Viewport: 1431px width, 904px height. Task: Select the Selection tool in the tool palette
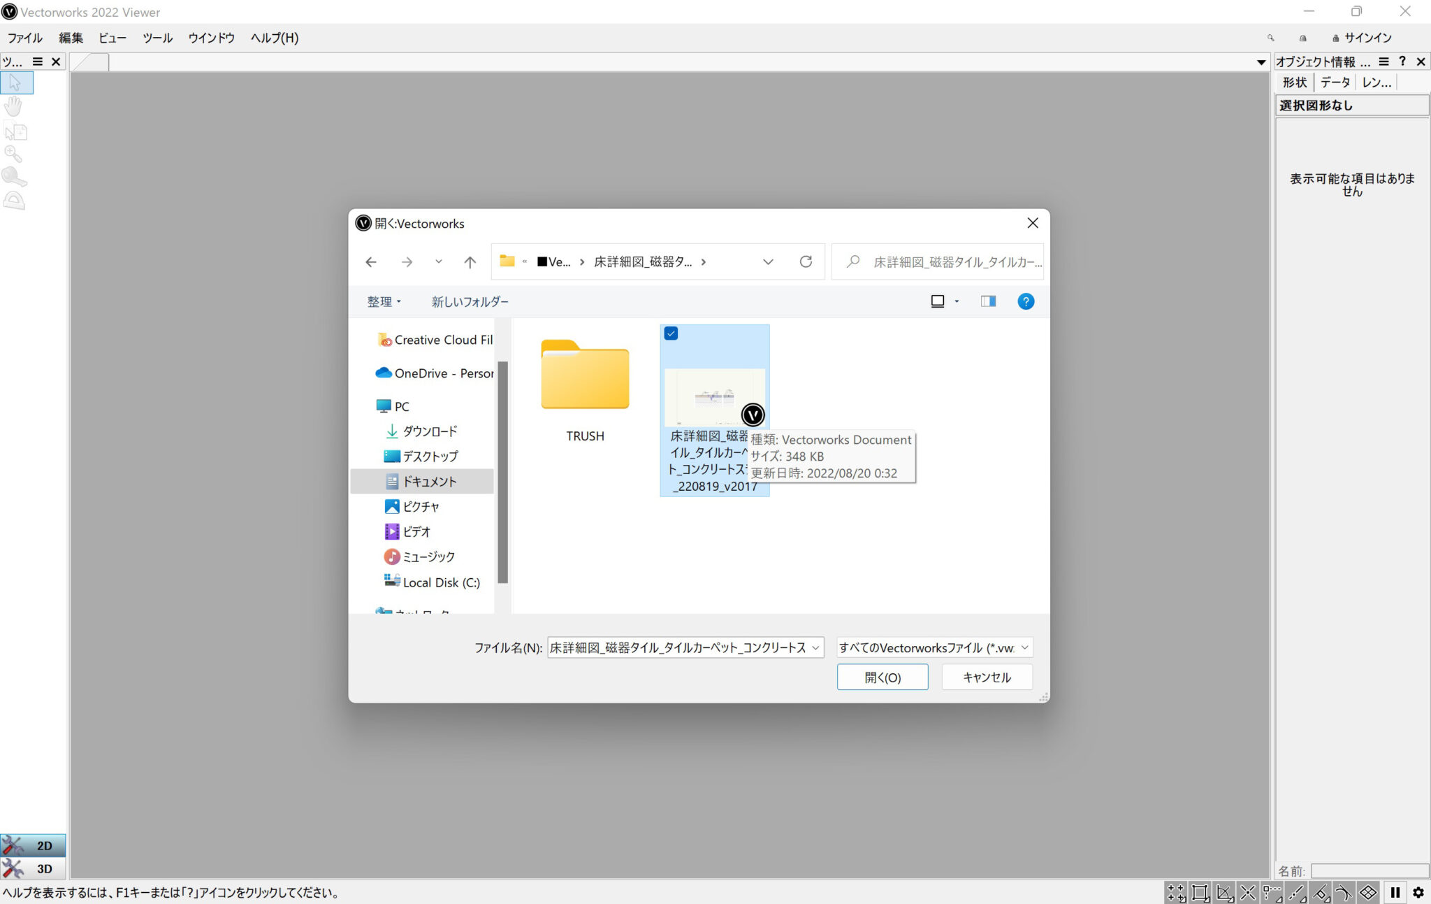[x=15, y=82]
